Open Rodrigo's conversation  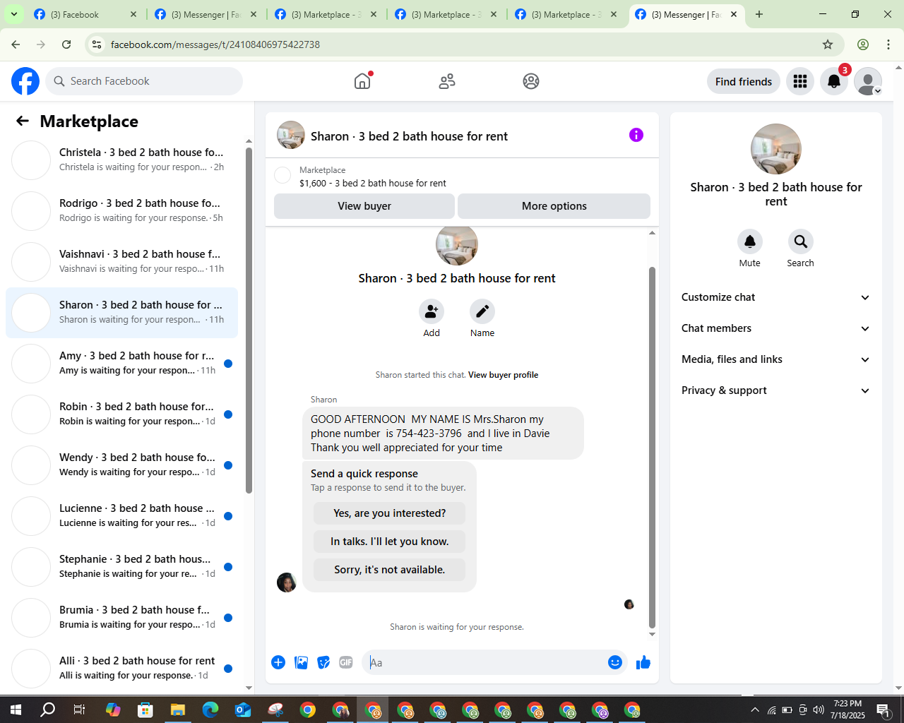pyautogui.click(x=121, y=211)
